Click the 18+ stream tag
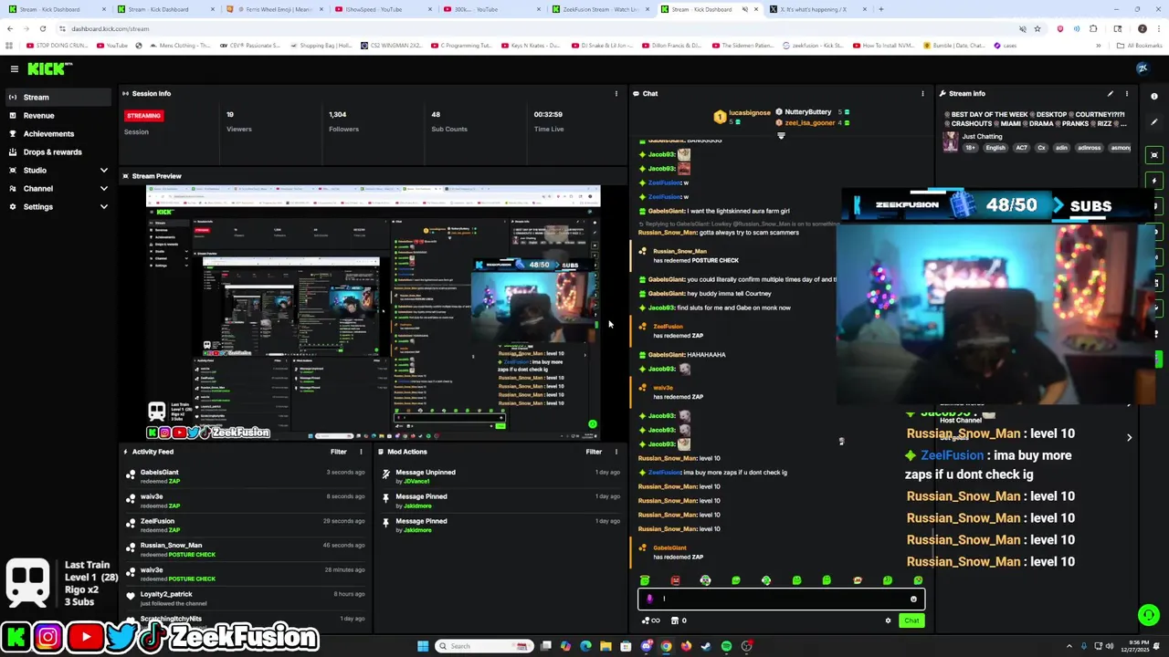Viewport: 1169px width, 657px height. coord(971,148)
